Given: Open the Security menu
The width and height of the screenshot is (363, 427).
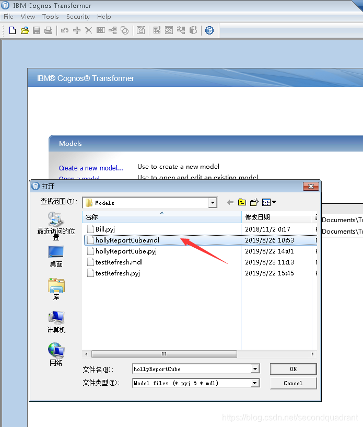Looking at the screenshot, I should click(x=78, y=17).
